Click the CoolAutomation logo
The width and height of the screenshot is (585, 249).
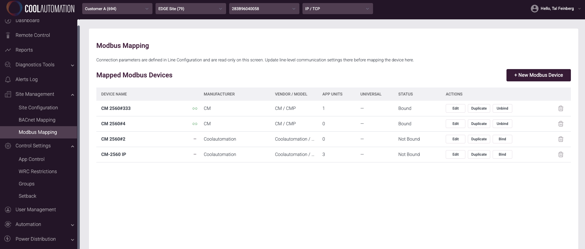[41, 8]
